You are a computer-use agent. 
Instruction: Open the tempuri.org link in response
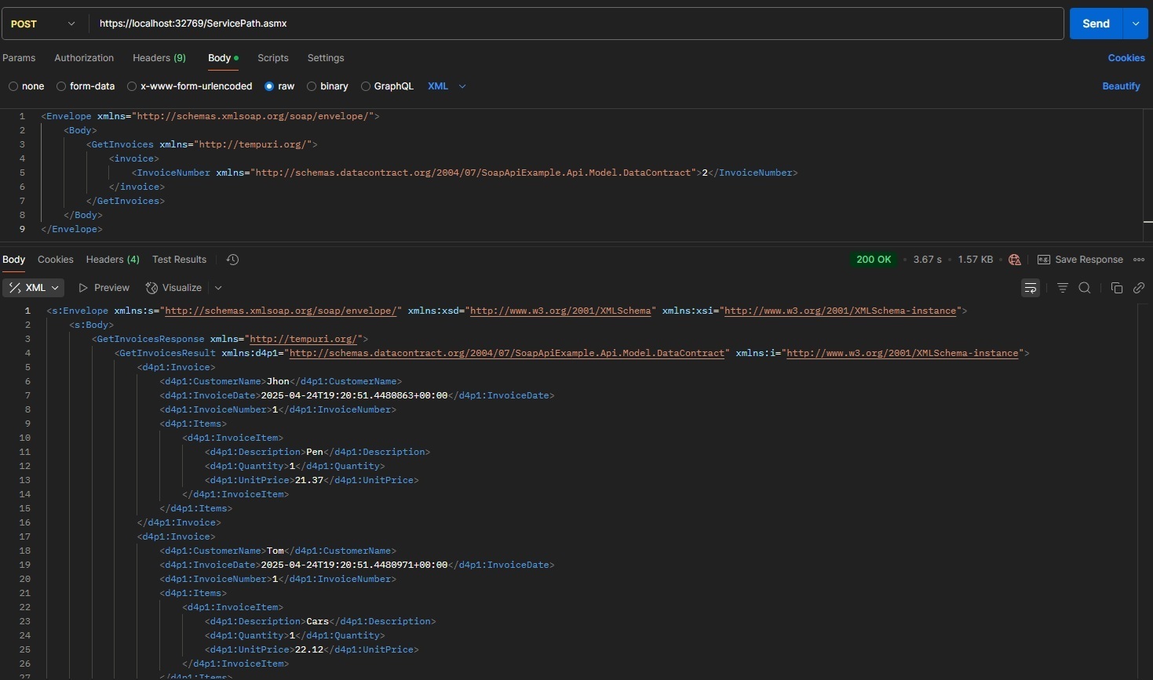tap(305, 339)
